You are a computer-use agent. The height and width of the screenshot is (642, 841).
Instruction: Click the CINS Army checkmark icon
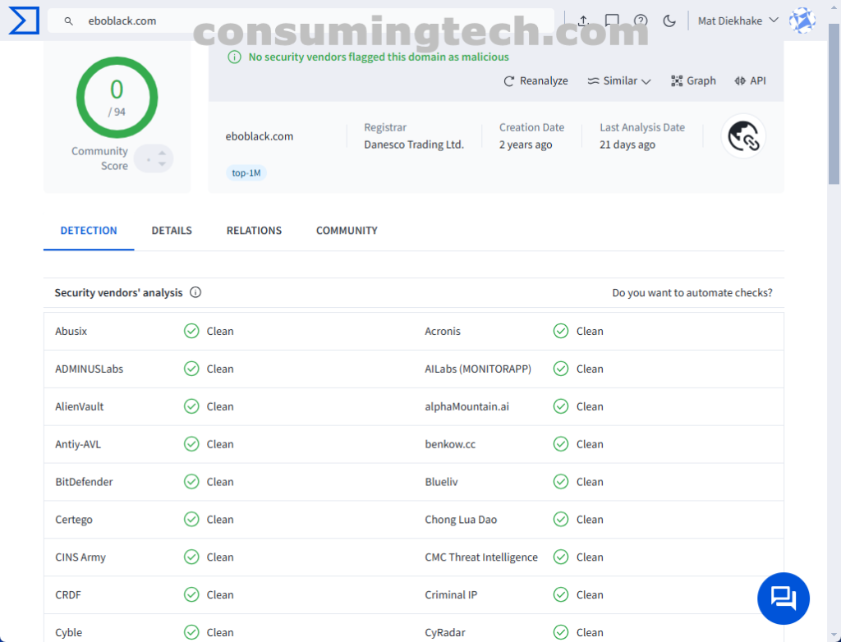[x=191, y=557]
